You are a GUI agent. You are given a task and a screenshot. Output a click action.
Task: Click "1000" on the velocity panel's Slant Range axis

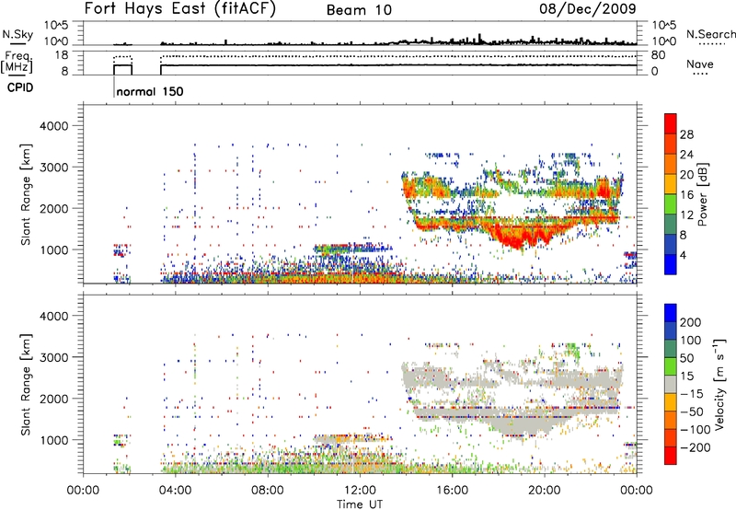pyautogui.click(x=54, y=440)
